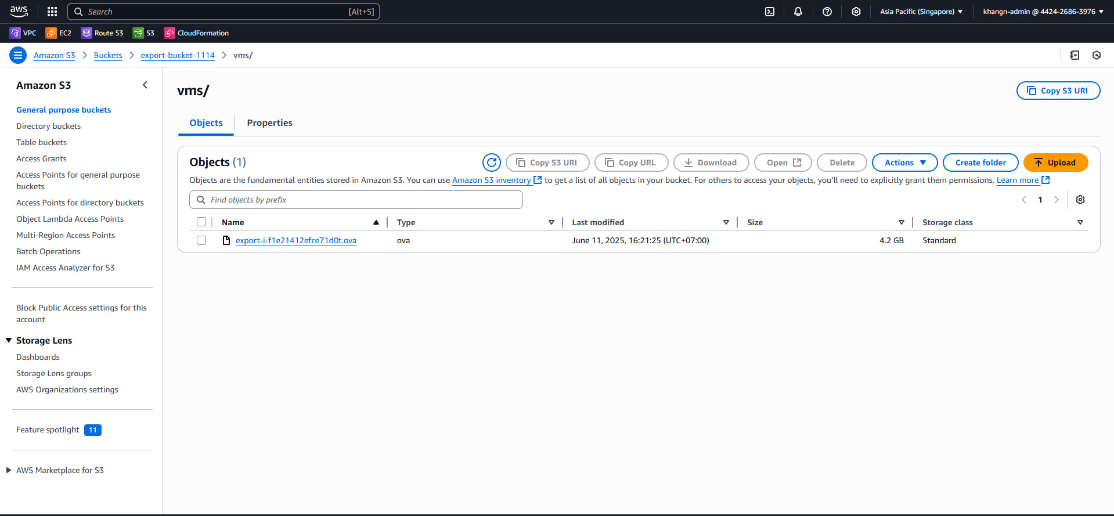The image size is (1114, 516).
Task: Sort by the Size column arrow
Action: click(x=902, y=222)
